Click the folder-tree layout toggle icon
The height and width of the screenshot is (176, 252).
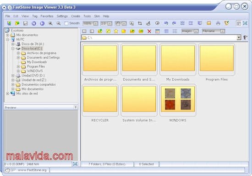pos(239,23)
